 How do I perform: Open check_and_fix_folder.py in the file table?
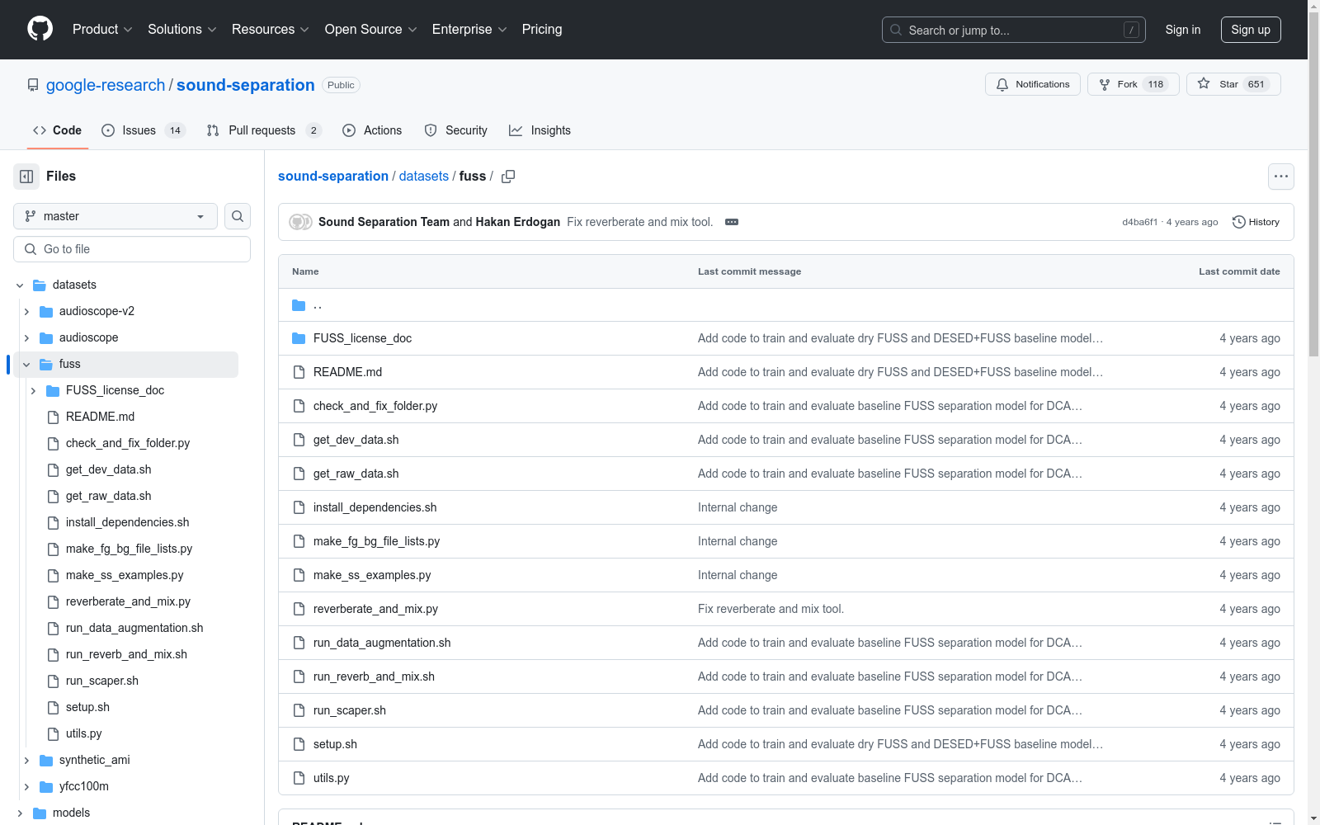point(375,406)
